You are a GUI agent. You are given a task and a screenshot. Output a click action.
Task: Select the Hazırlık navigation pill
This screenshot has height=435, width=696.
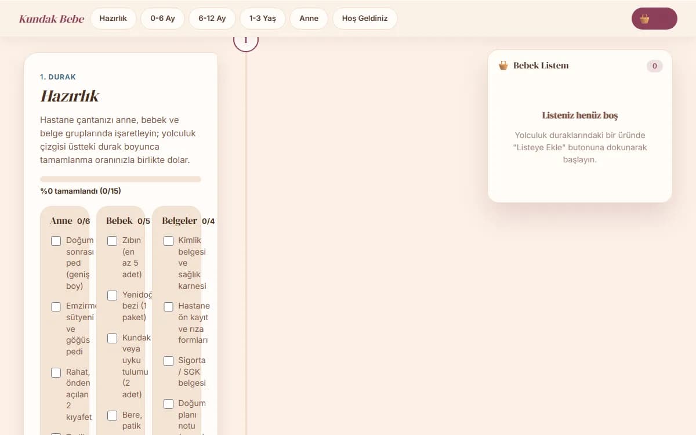point(113,19)
